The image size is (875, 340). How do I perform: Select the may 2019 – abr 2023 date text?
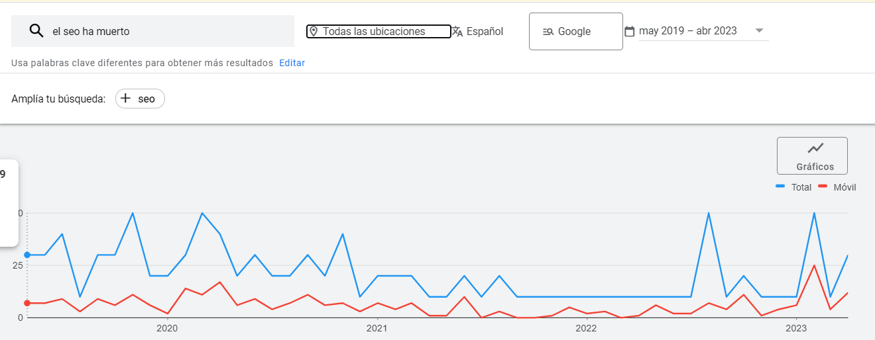point(687,31)
